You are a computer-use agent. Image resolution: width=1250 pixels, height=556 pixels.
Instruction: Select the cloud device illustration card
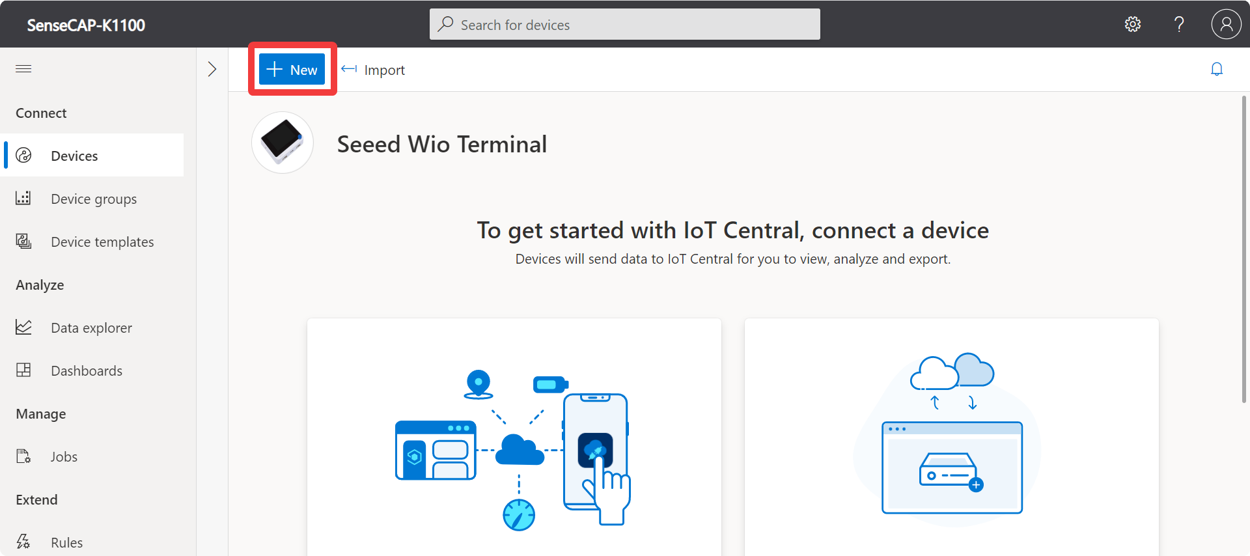(952, 437)
